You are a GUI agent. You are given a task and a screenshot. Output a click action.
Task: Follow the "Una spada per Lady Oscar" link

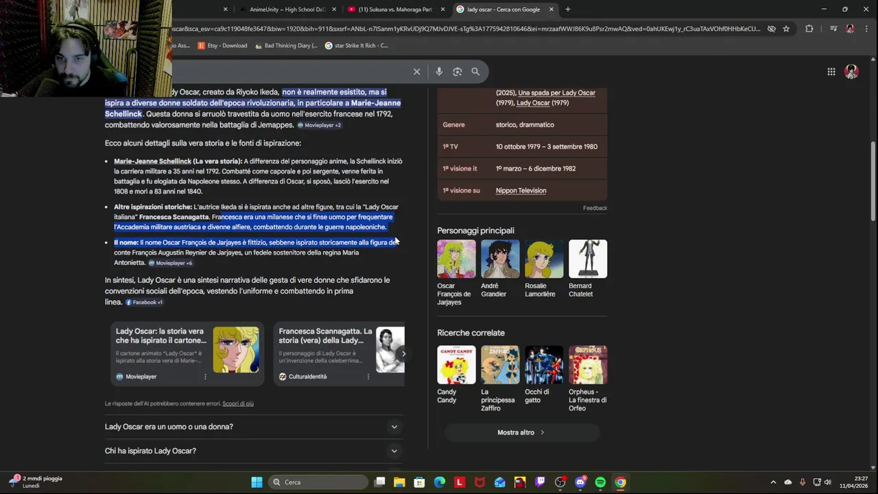[556, 93]
